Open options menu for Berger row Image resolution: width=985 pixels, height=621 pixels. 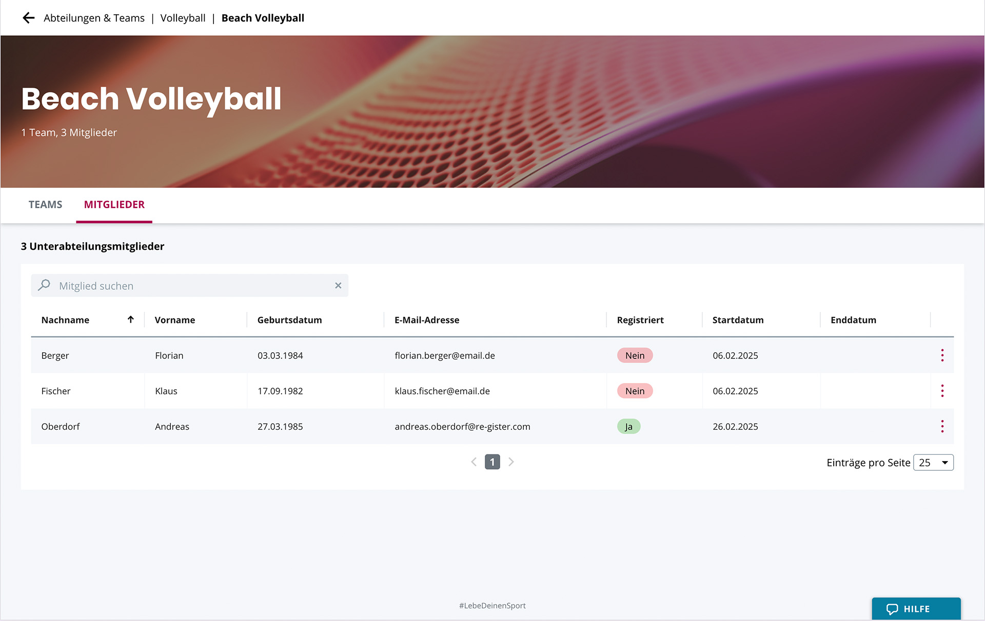(x=942, y=355)
